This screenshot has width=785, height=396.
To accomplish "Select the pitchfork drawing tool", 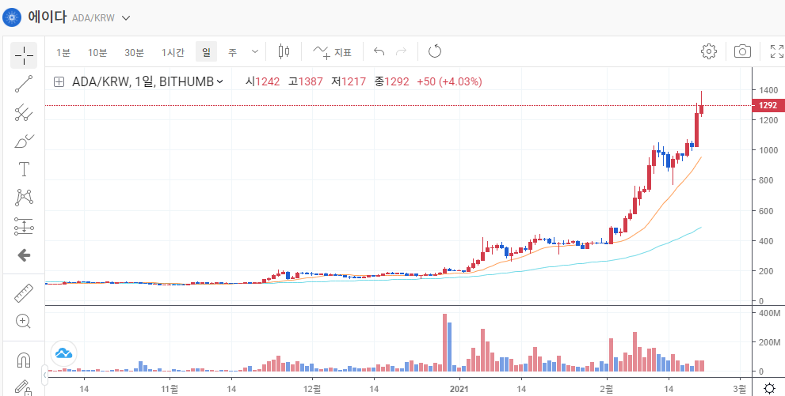I will click(x=24, y=113).
